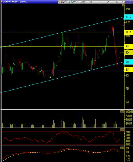Click the CVKMD CVK MADEN window title

[16, 2]
